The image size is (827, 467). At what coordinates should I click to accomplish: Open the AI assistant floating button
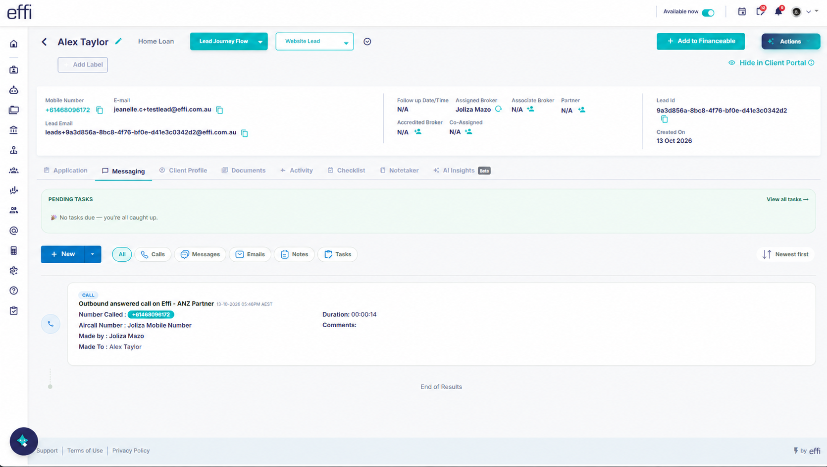coord(24,441)
